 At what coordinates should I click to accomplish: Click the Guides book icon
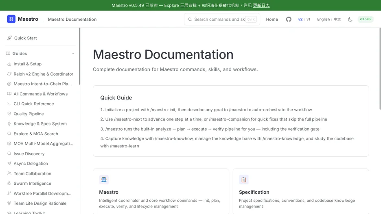(x=8, y=53)
